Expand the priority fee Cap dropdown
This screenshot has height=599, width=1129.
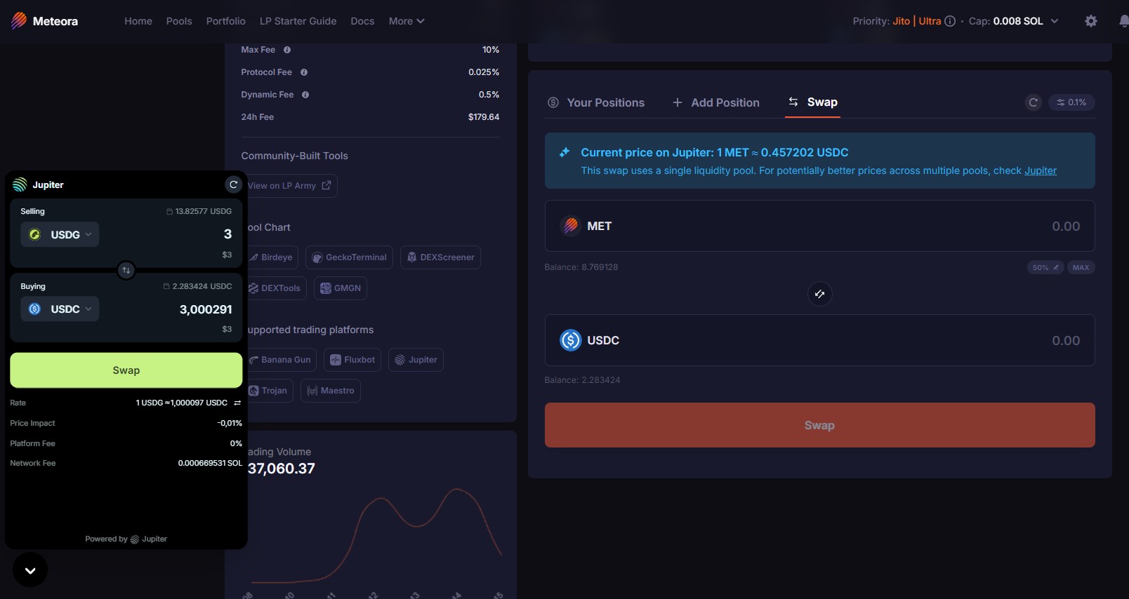[1014, 21]
